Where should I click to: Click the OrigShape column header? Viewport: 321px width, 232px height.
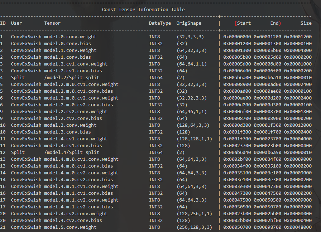pos(189,23)
